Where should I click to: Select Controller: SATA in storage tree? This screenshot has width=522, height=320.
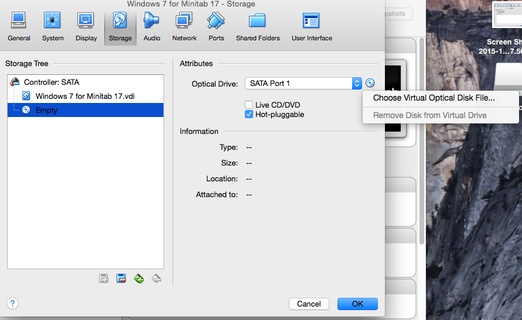(51, 82)
